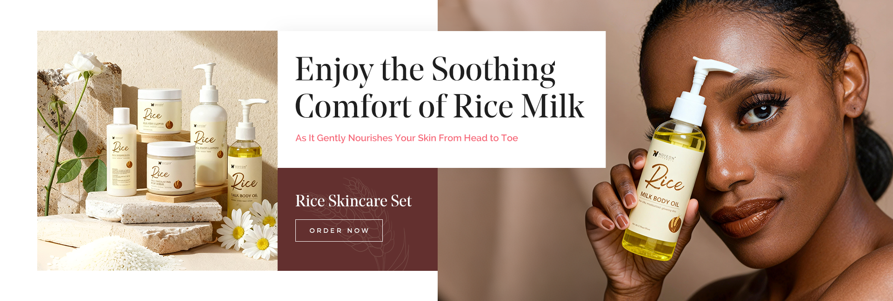Click the 'Rice Skincare Set' heading
This screenshot has width=893, height=301.
pyautogui.click(x=353, y=201)
